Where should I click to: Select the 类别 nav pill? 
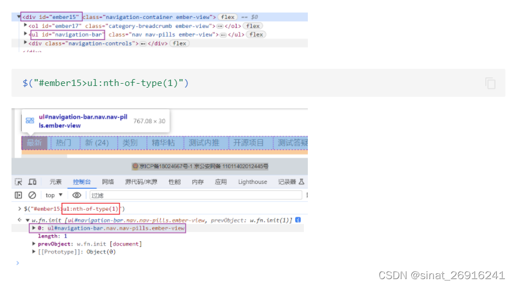tap(130, 143)
